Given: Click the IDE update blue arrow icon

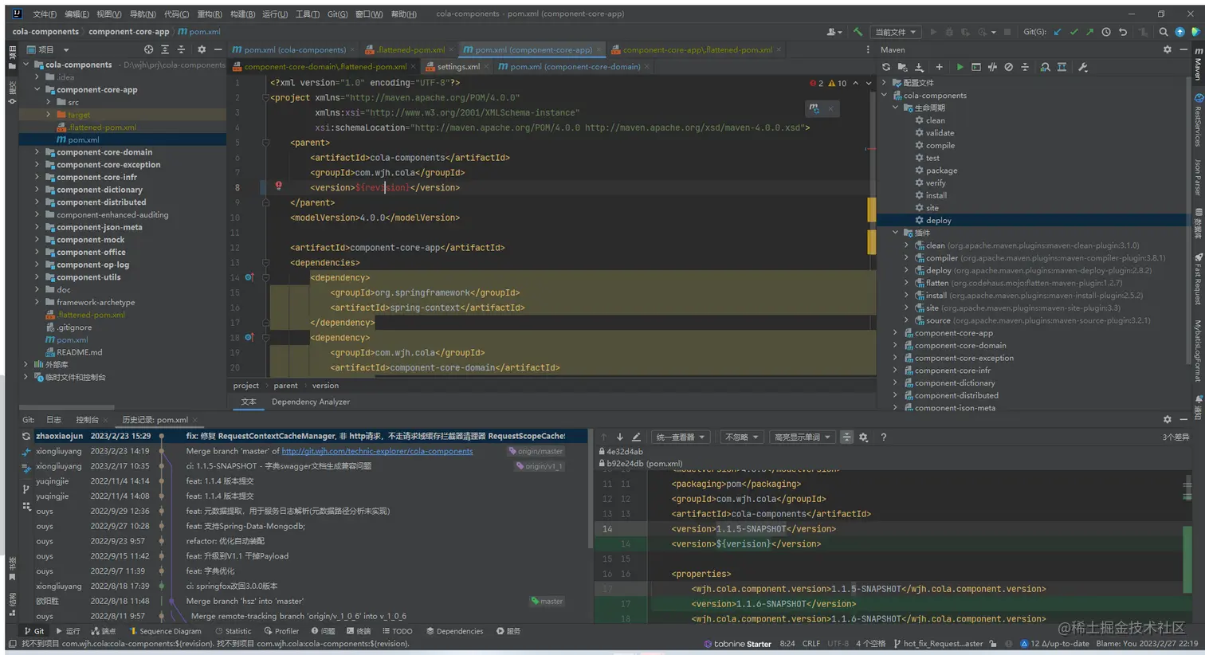Looking at the screenshot, I should (x=1179, y=32).
